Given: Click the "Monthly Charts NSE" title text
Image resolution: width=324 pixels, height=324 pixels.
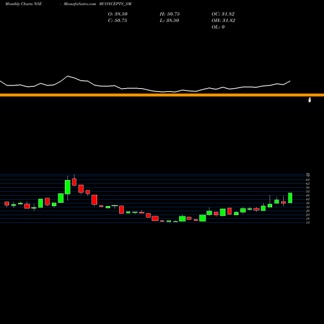Looking at the screenshot, I should (x=23, y=4).
